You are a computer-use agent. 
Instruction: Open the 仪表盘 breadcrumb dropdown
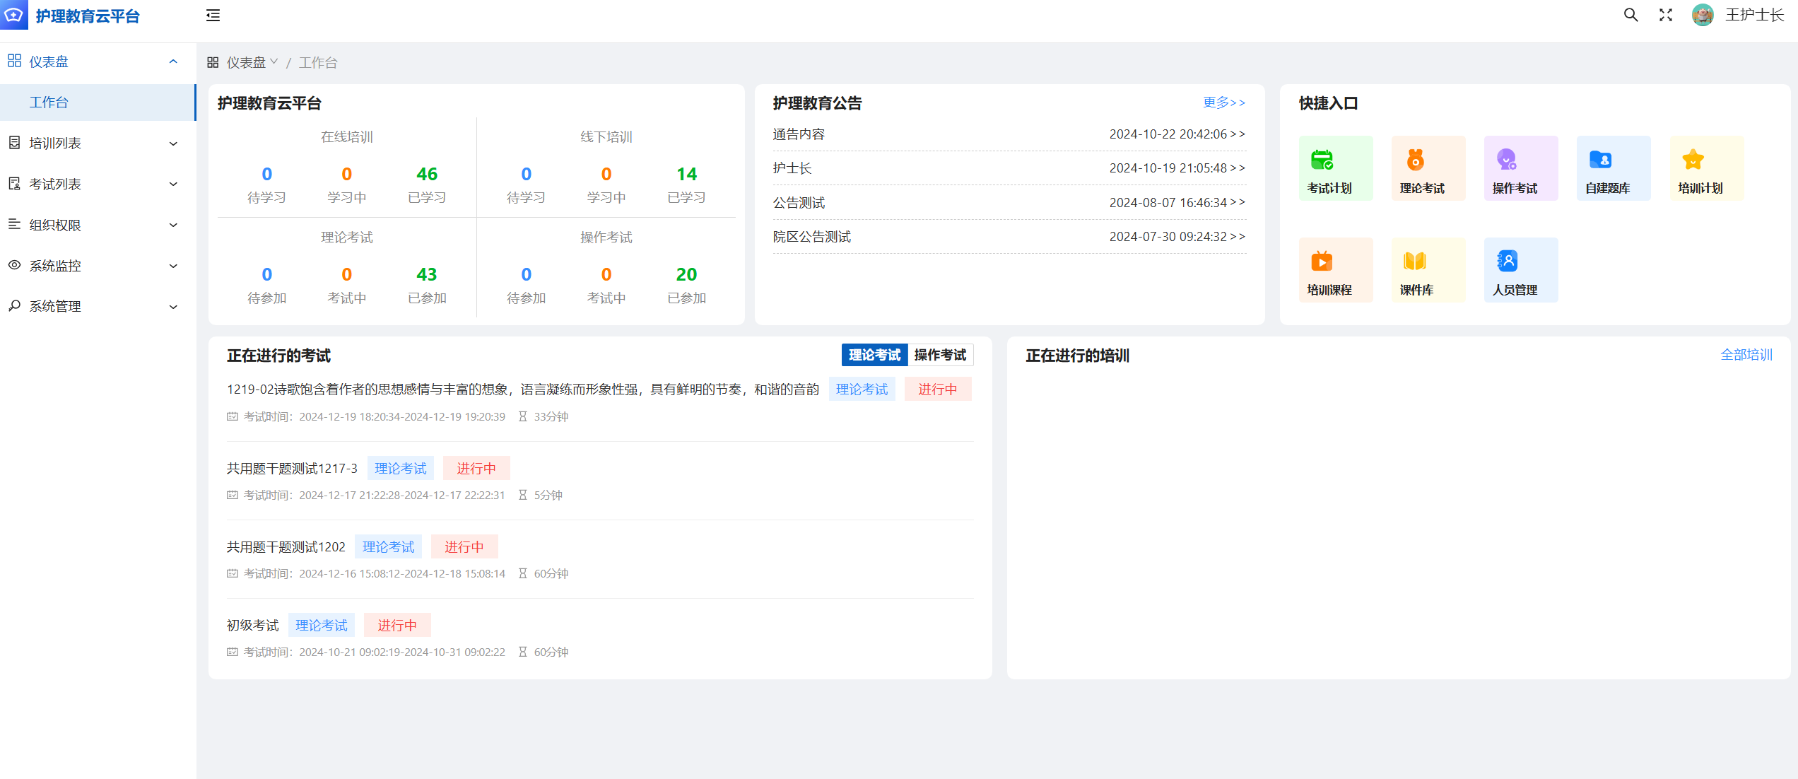(x=252, y=63)
